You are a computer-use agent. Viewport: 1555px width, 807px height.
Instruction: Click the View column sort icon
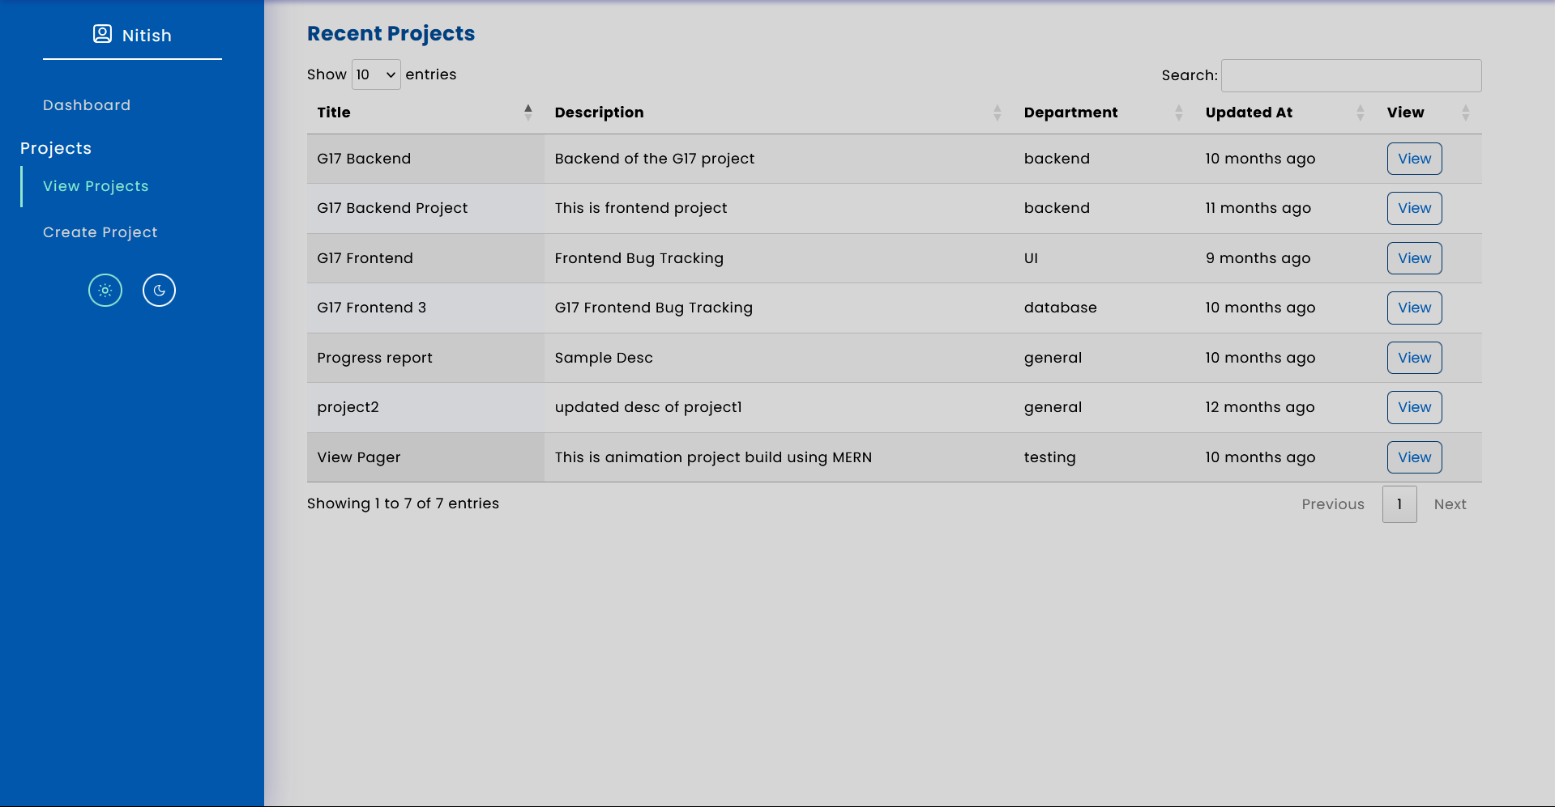(x=1465, y=113)
